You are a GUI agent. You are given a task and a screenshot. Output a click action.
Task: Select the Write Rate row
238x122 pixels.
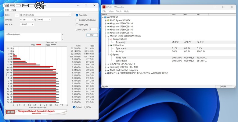tap(168, 61)
